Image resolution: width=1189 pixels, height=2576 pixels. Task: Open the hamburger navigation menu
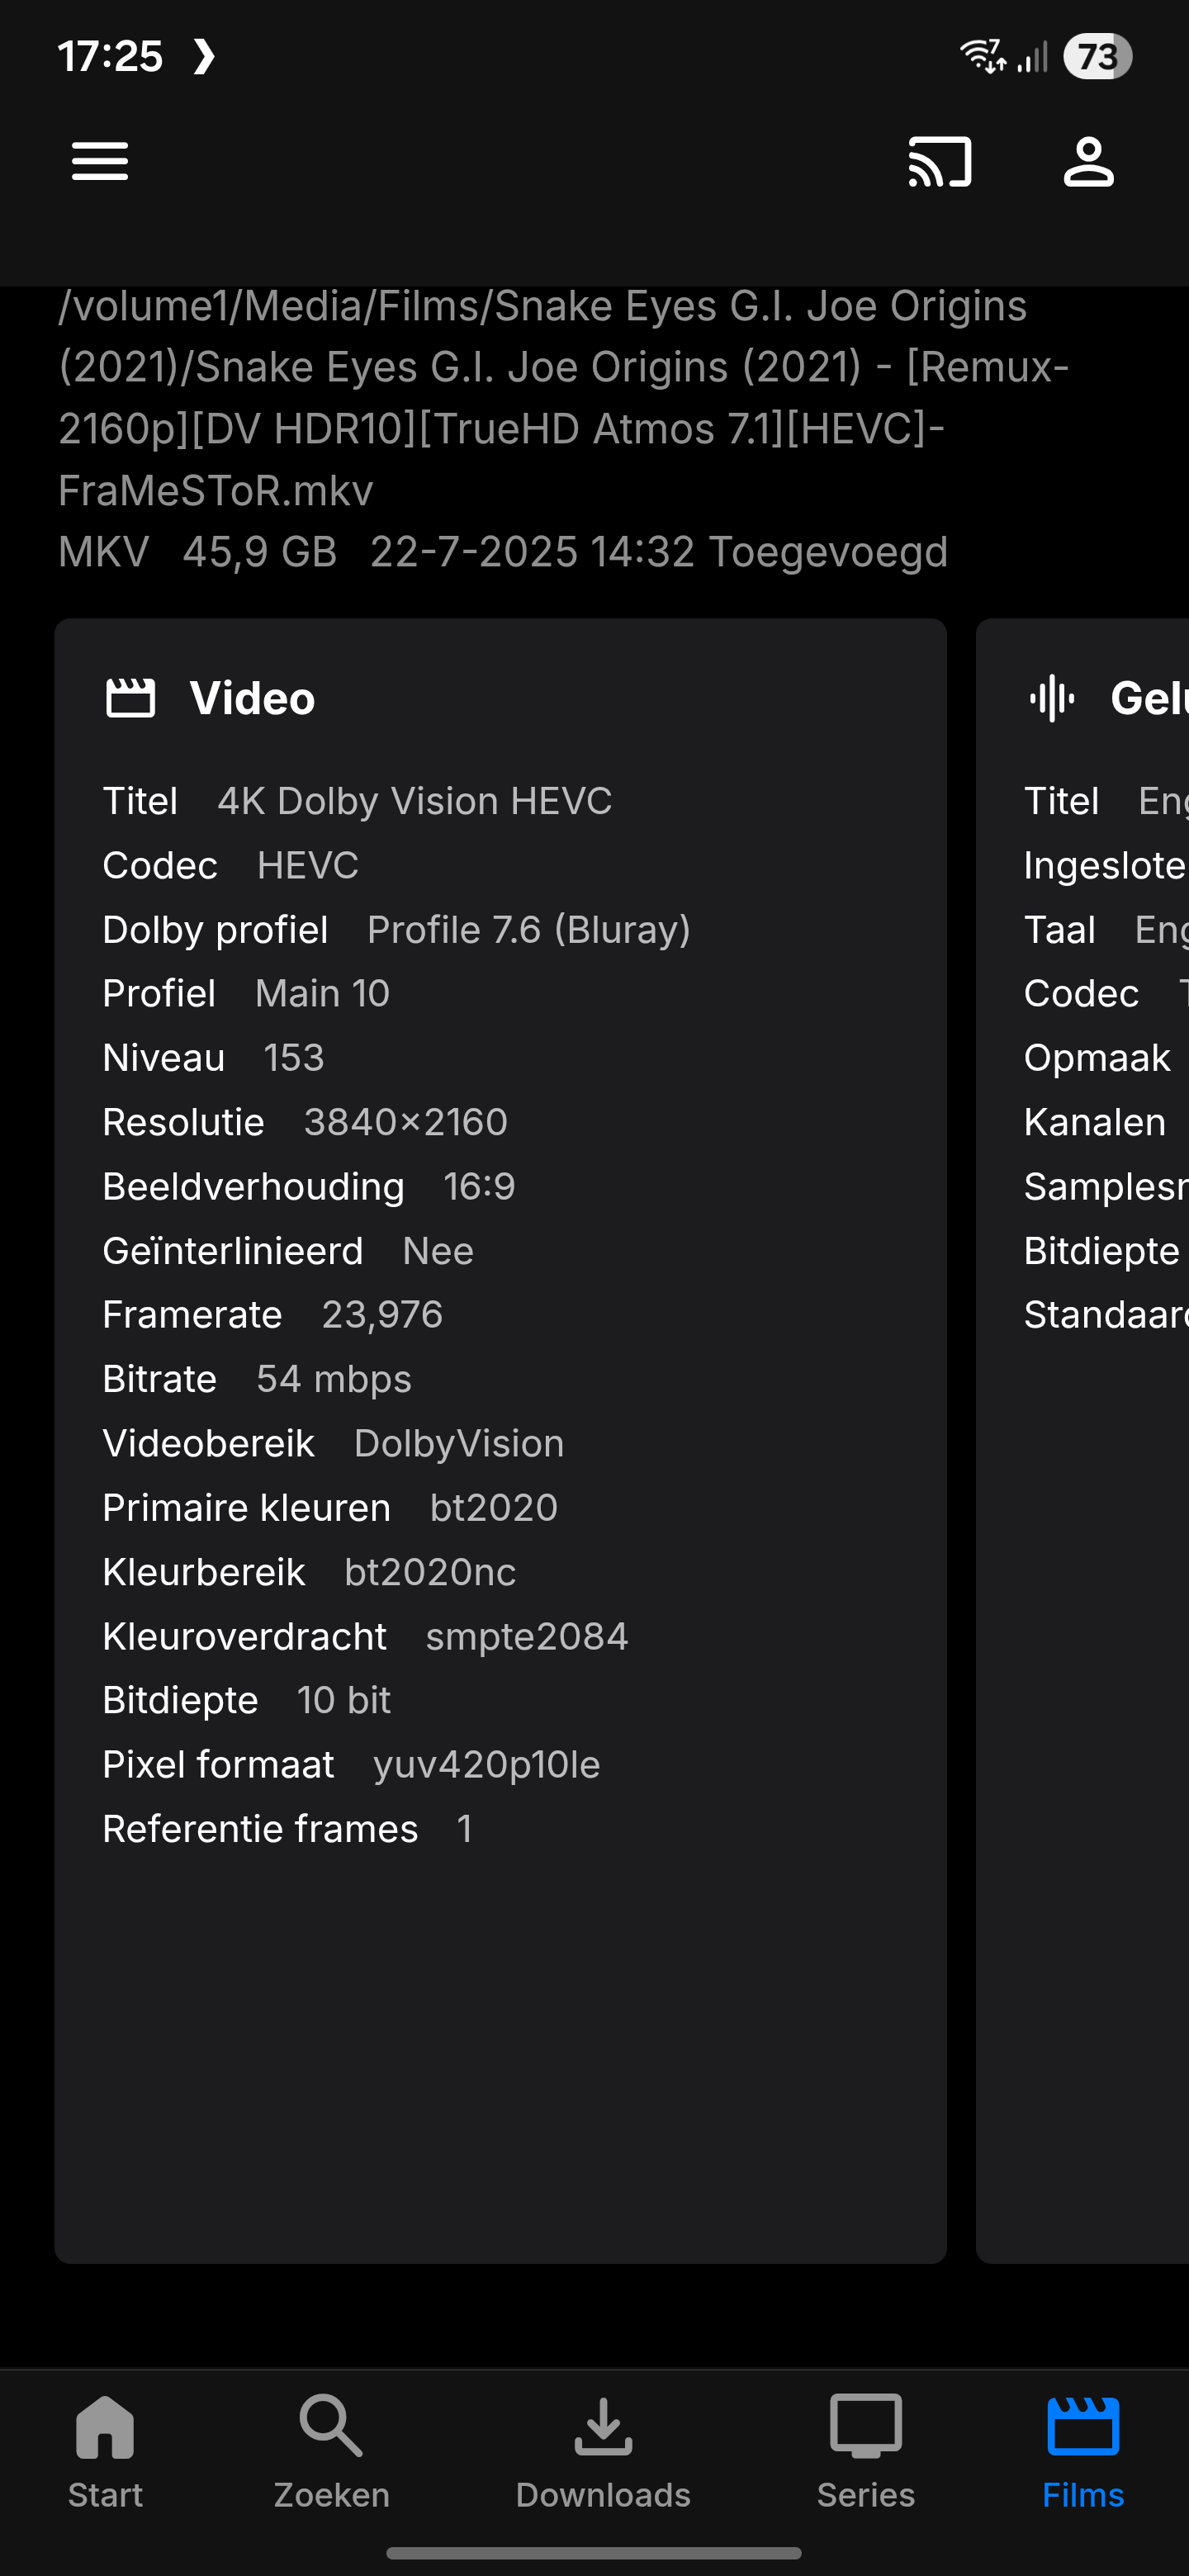100,161
